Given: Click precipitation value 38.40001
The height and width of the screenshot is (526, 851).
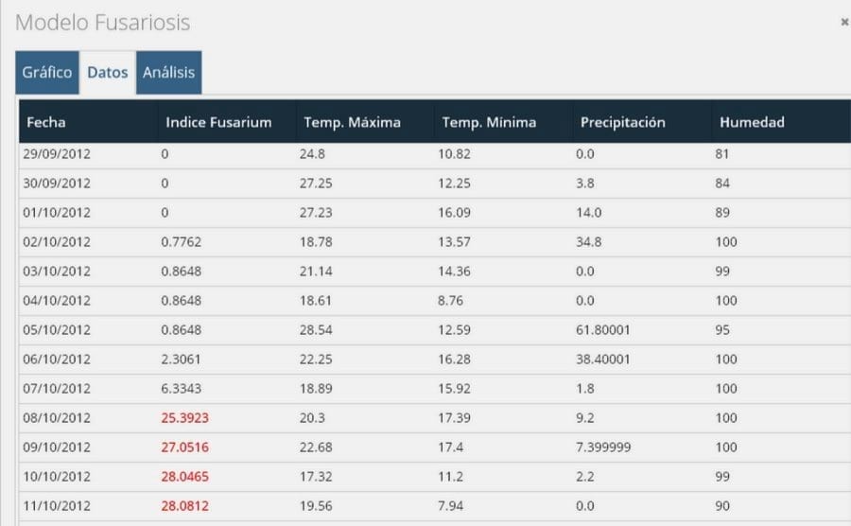Looking at the screenshot, I should (603, 359).
